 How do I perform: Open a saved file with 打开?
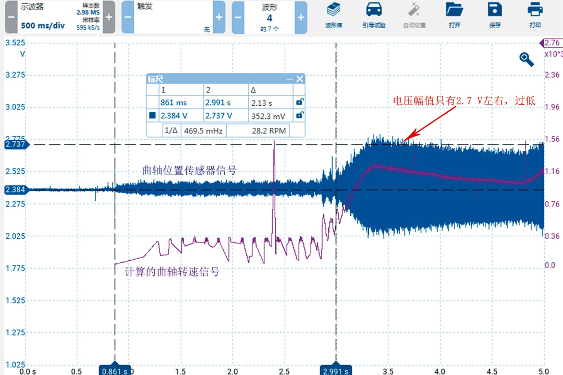(x=455, y=16)
